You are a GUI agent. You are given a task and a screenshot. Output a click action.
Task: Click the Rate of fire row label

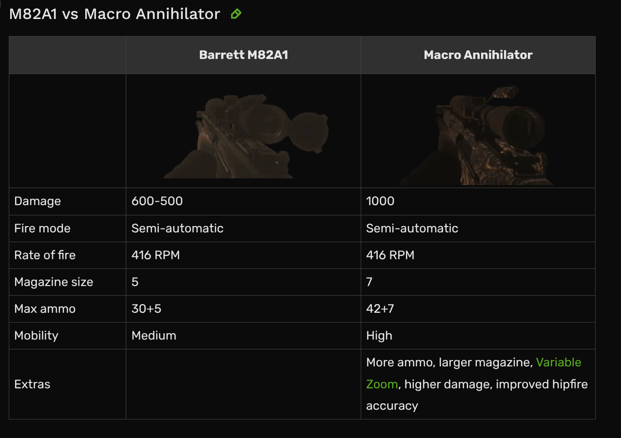click(x=45, y=255)
